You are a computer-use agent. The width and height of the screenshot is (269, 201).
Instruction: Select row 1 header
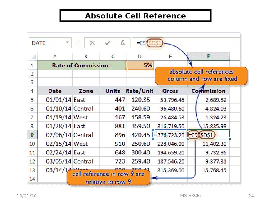[32, 66]
